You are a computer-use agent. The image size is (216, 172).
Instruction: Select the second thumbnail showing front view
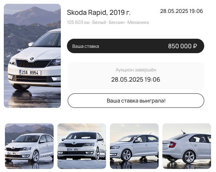(x=82, y=146)
